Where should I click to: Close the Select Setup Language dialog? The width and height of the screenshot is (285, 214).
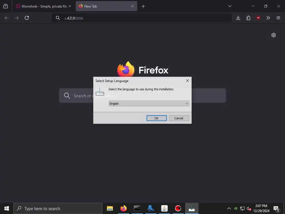pyautogui.click(x=187, y=81)
